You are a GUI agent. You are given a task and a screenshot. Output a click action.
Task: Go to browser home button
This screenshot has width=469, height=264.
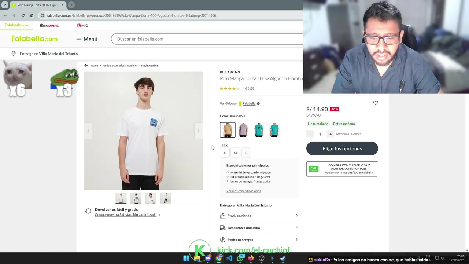point(32,15)
